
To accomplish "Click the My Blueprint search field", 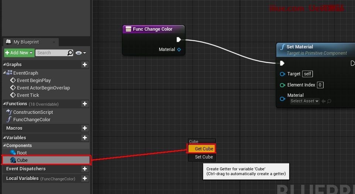I will click(x=51, y=53).
